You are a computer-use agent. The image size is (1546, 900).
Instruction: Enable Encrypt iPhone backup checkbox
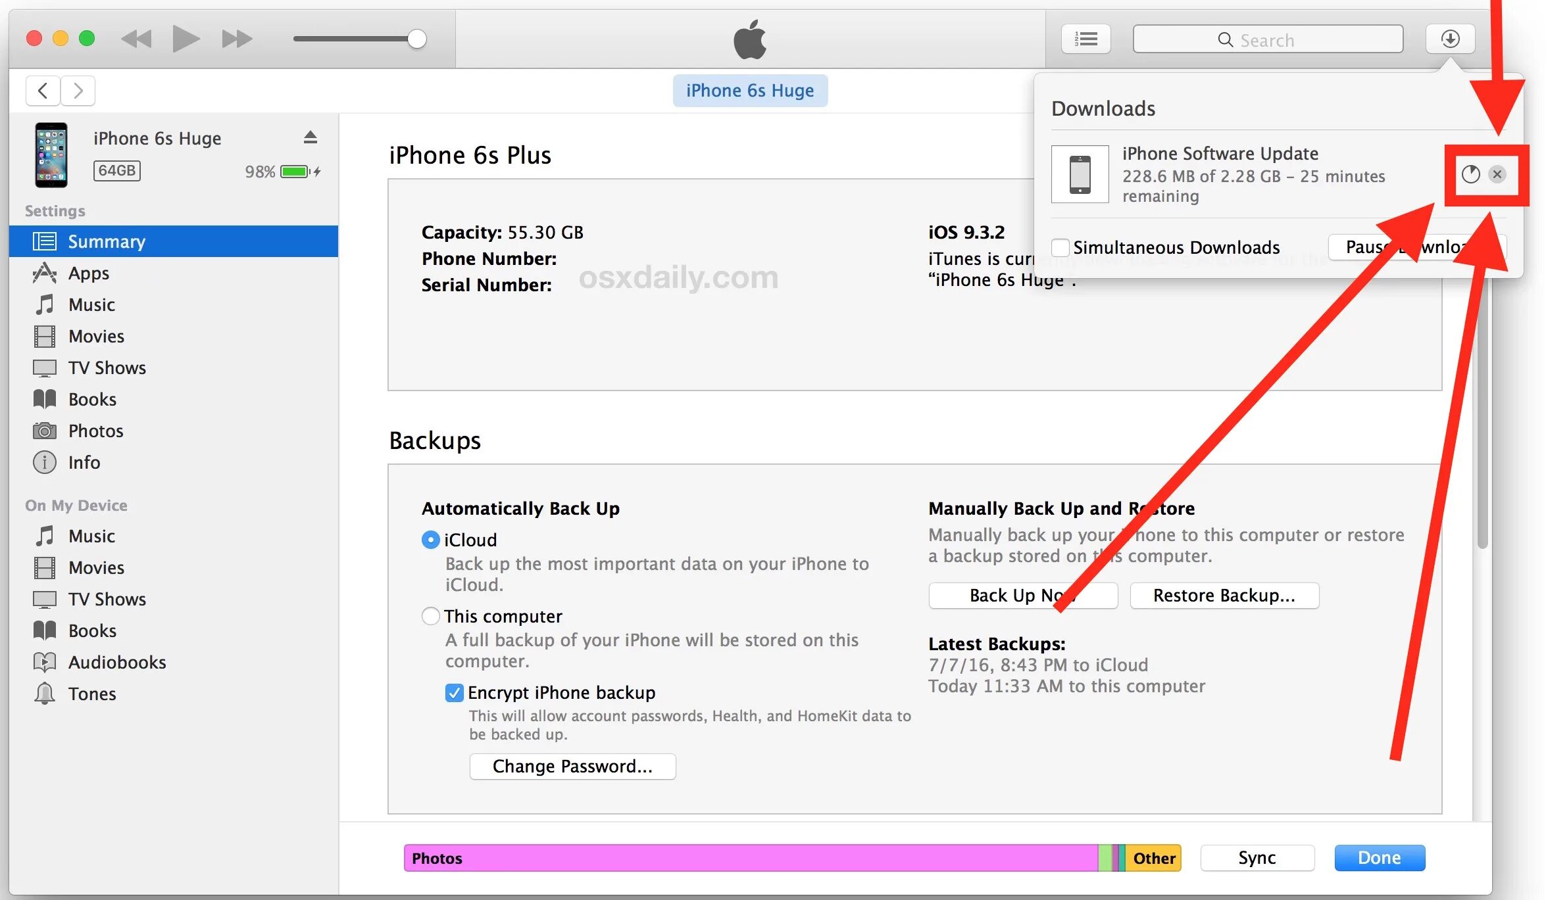coord(451,692)
